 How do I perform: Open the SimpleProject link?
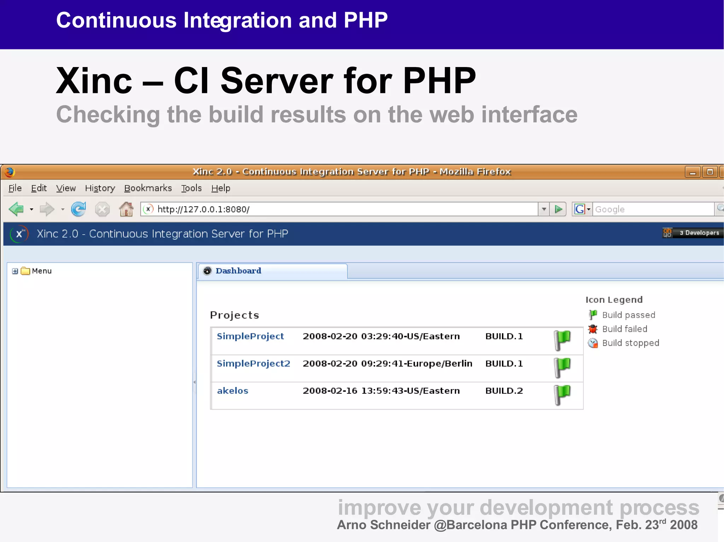point(250,336)
